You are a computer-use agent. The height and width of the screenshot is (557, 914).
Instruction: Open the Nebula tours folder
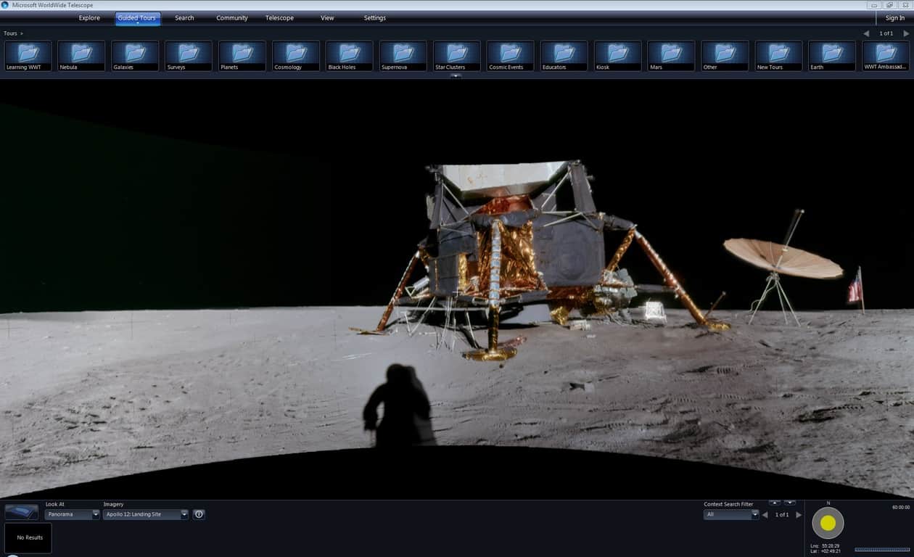(x=81, y=56)
